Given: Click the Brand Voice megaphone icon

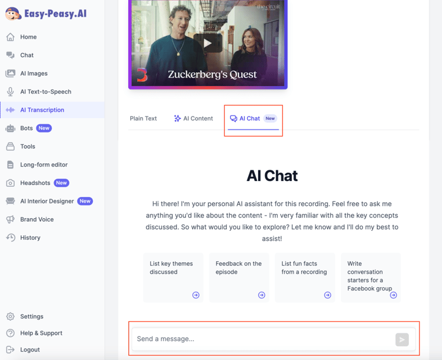Looking at the screenshot, I should (x=10, y=219).
